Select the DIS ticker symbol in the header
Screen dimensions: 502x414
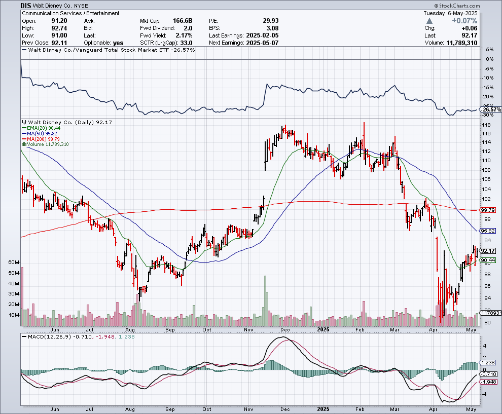pos(26,6)
